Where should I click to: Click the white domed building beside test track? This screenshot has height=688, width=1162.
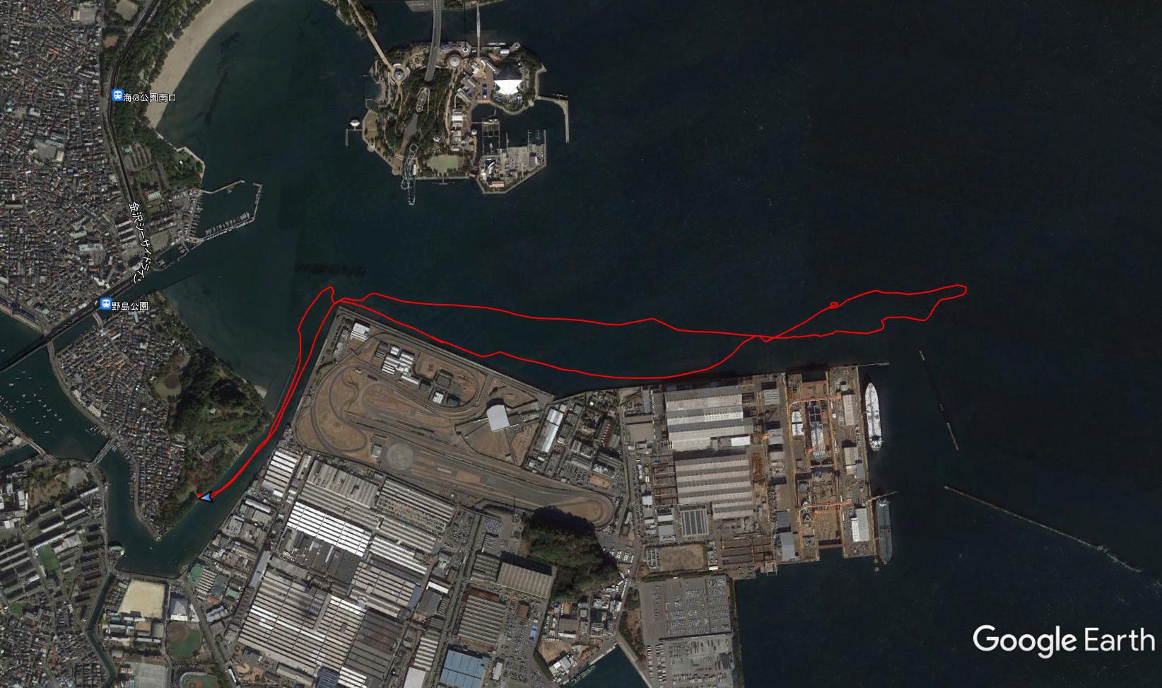pyautogui.click(x=498, y=416)
